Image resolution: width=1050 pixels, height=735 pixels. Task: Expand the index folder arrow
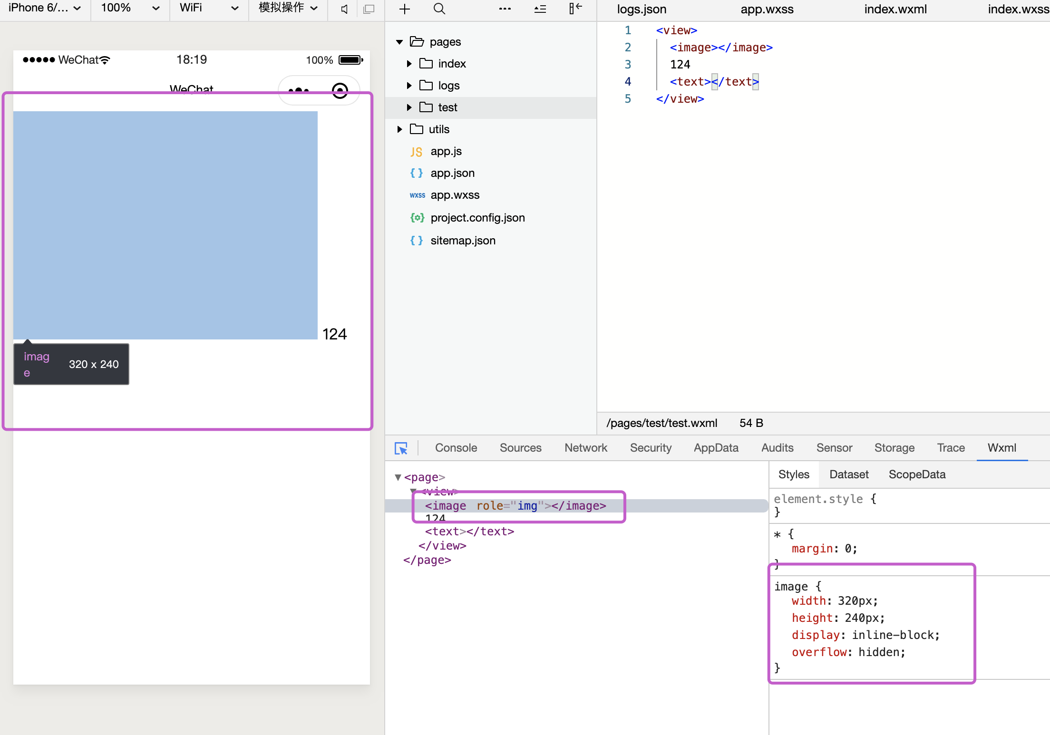pyautogui.click(x=409, y=64)
